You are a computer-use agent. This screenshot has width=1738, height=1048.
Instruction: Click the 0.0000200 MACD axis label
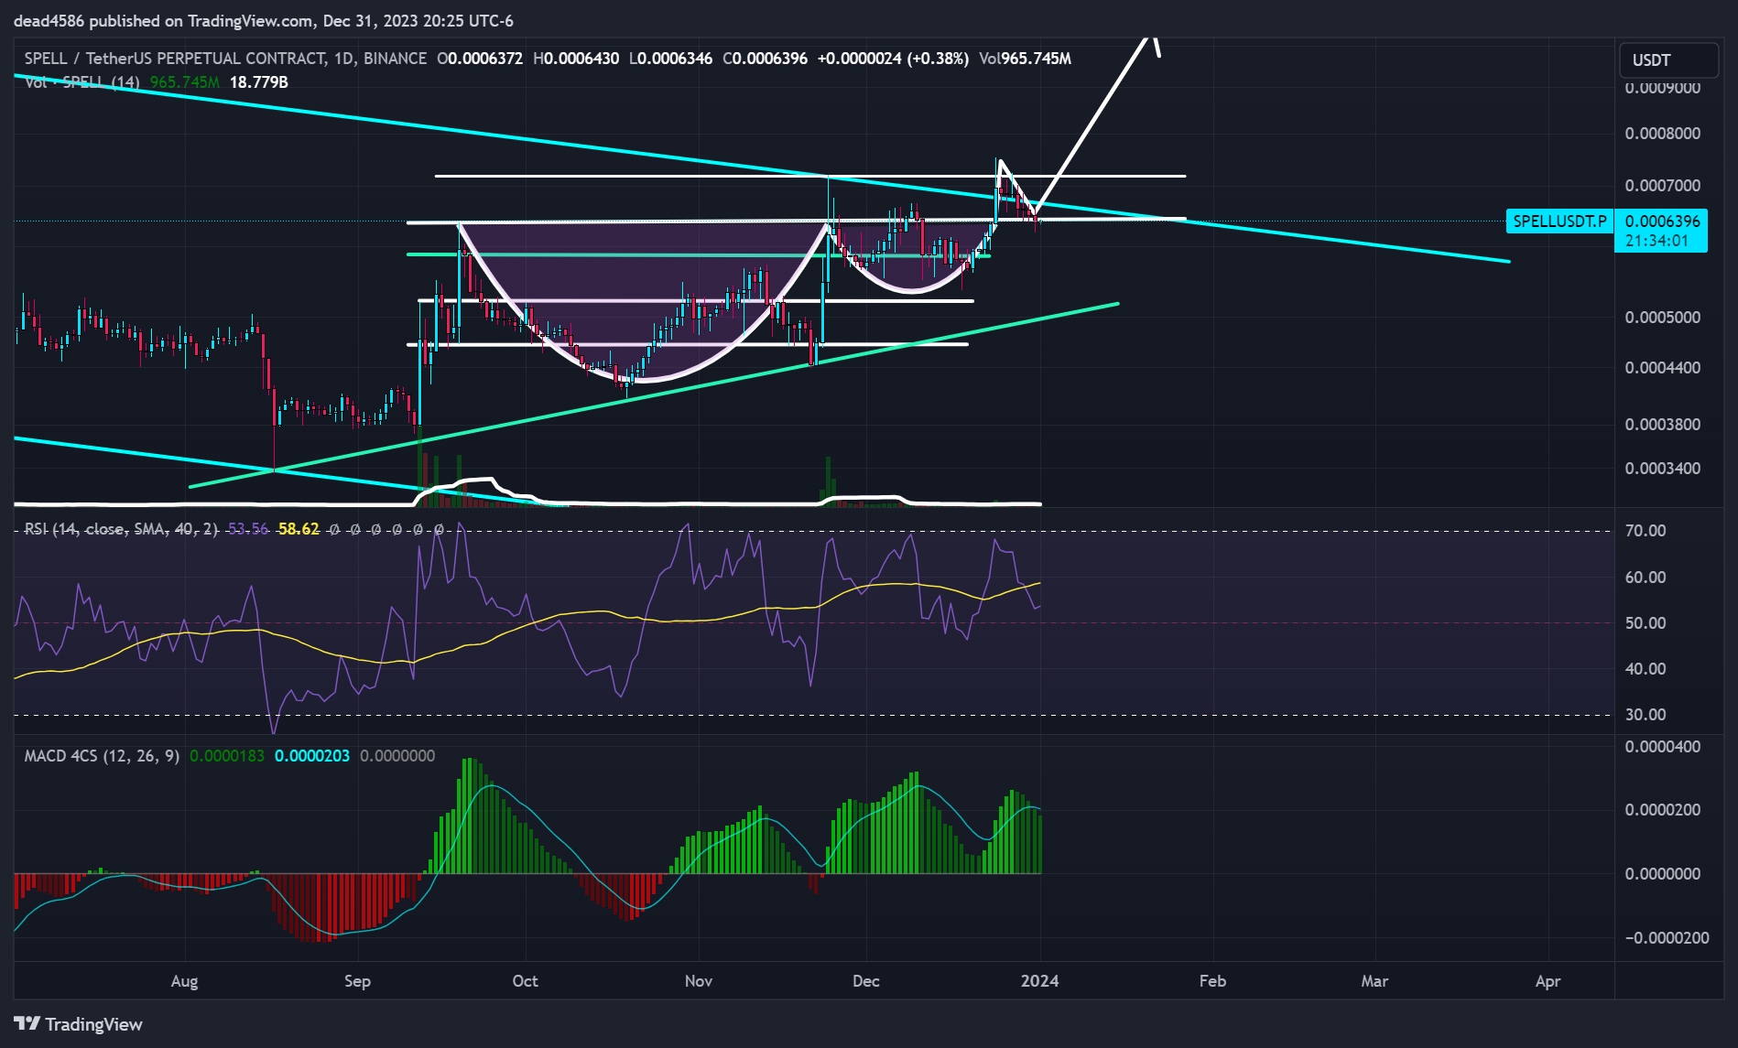coord(1662,810)
